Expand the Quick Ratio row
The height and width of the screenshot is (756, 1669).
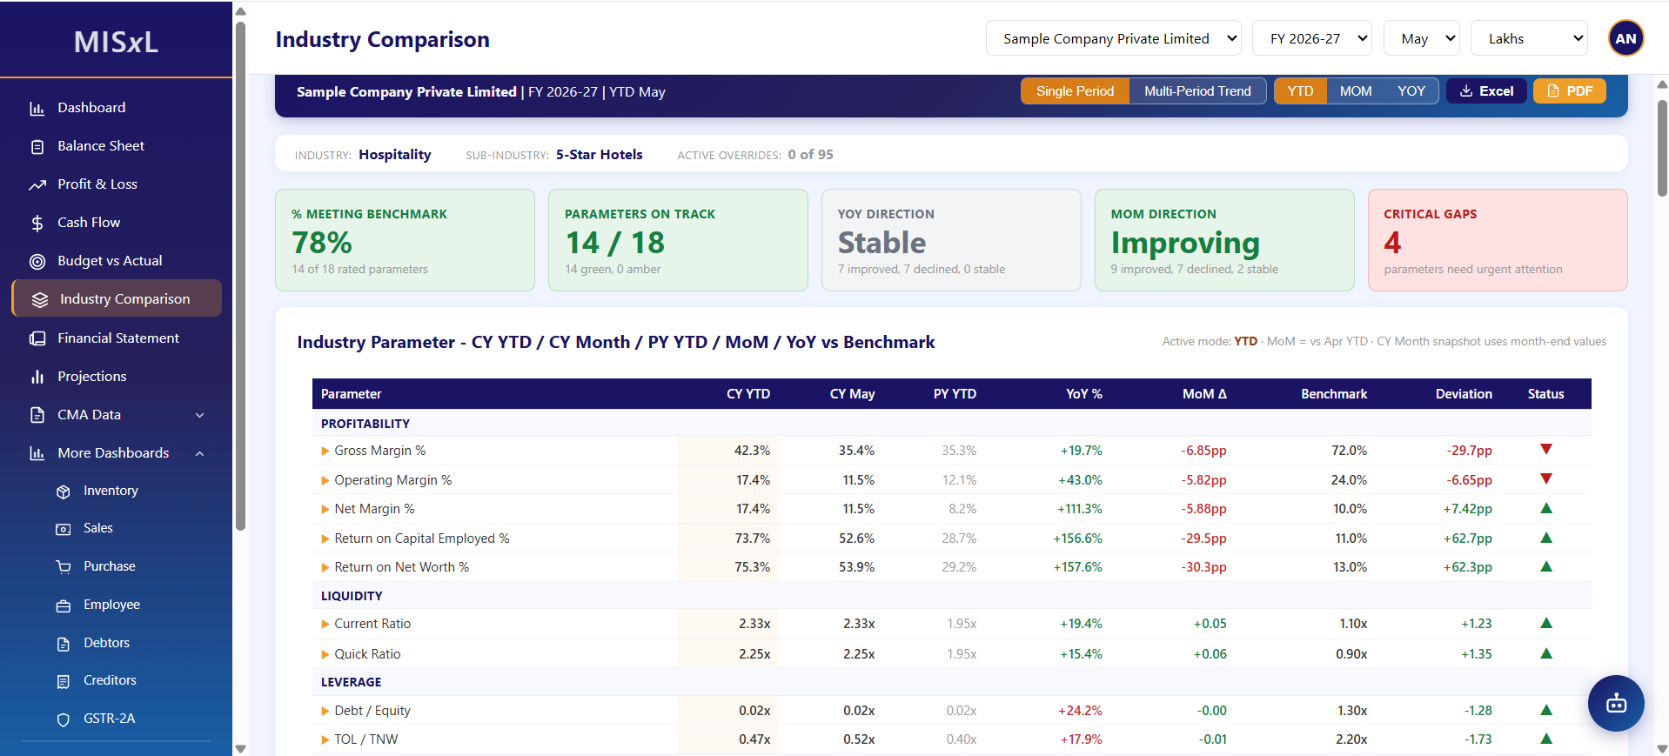[x=325, y=654]
